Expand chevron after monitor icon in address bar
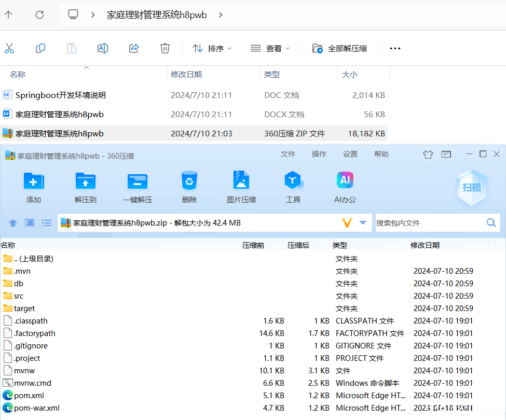The width and height of the screenshot is (506, 420). (93, 15)
